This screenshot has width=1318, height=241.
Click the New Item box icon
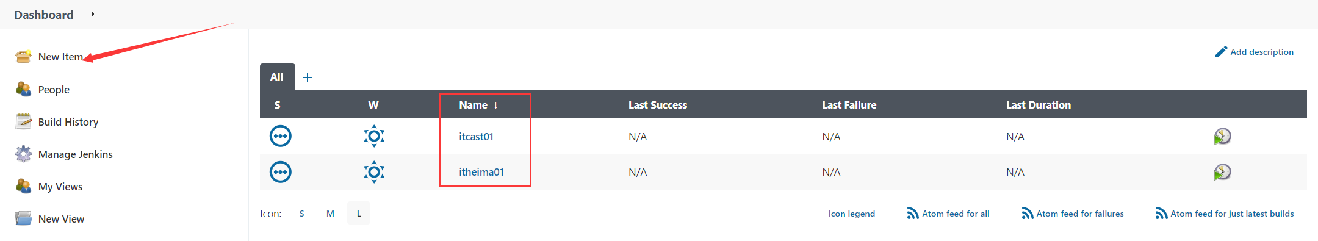click(x=23, y=57)
